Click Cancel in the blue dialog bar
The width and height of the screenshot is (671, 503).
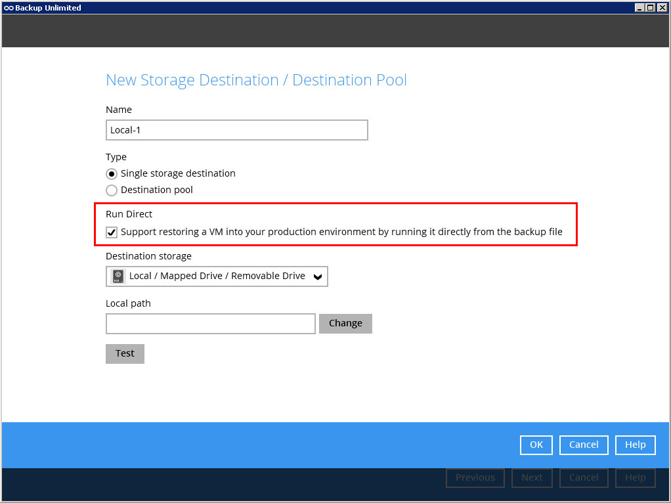[x=584, y=445]
